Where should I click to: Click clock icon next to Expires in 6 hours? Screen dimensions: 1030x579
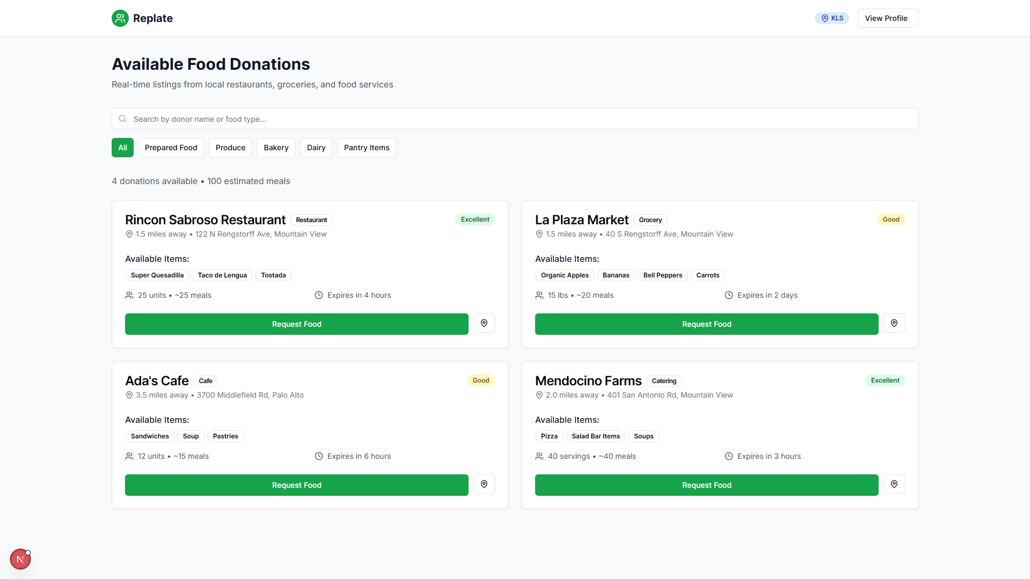(x=319, y=456)
